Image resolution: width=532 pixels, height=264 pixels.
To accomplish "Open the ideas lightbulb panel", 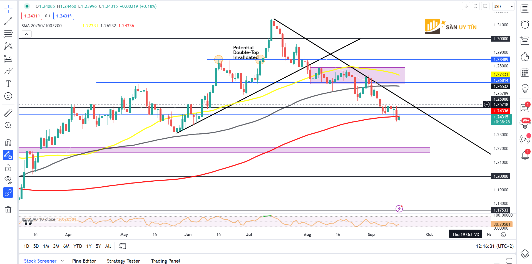I will [525, 89].
